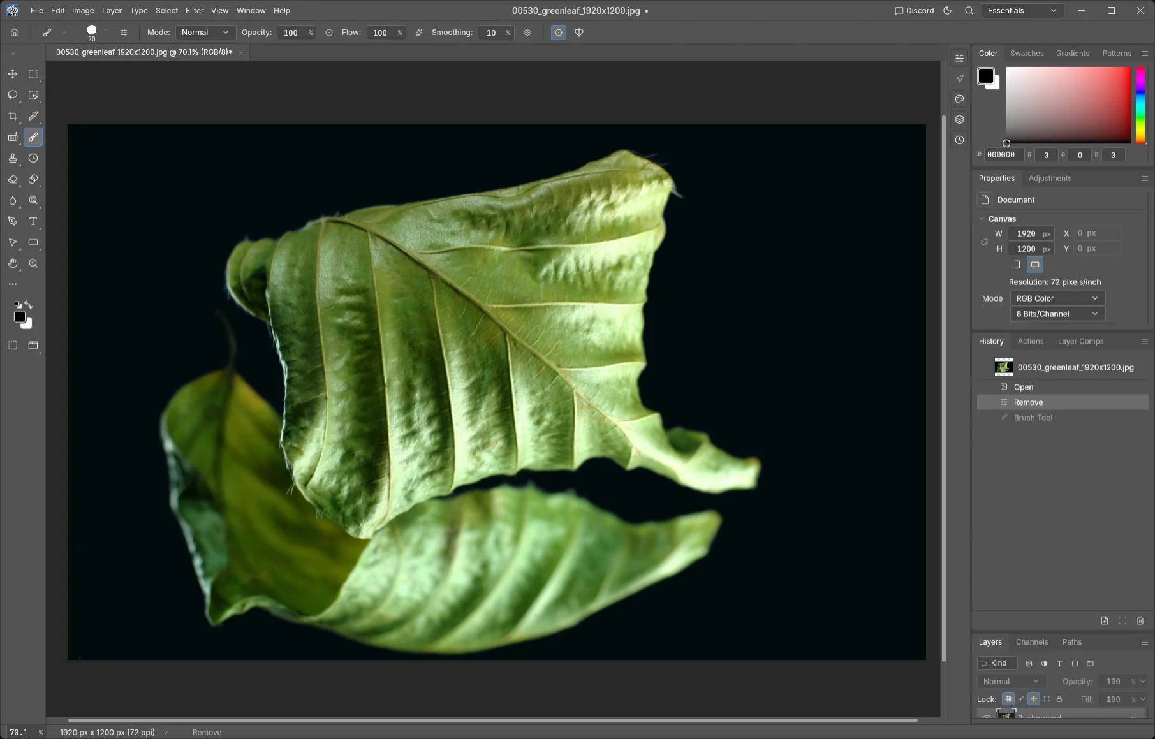Screen dimensions: 1155x739
Task: Select the Zoom tool in toolbar
Action: 33,263
